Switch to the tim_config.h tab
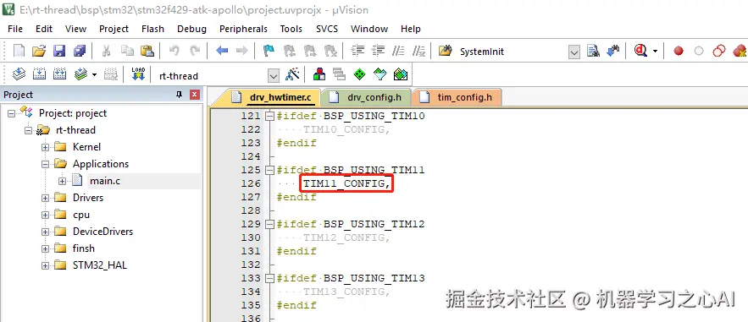The height and width of the screenshot is (322, 748). pyautogui.click(x=457, y=97)
